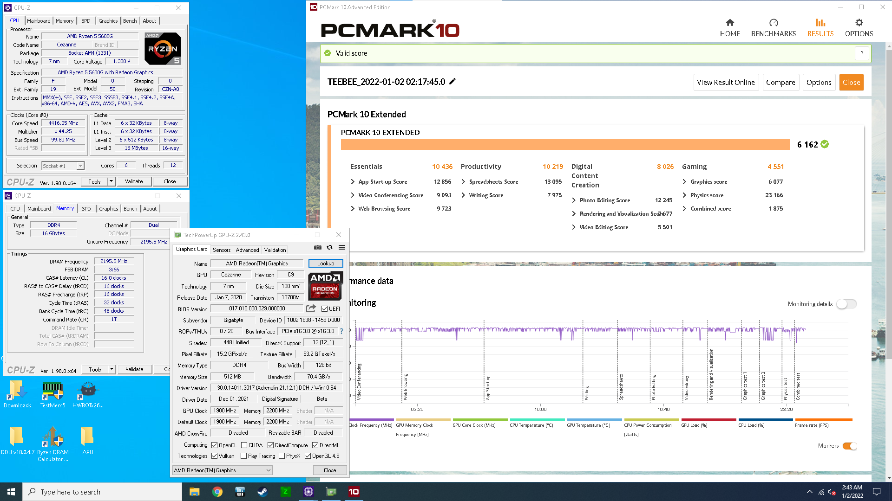The height and width of the screenshot is (501, 892).
Task: Open Chrome from taskbar
Action: click(217, 492)
